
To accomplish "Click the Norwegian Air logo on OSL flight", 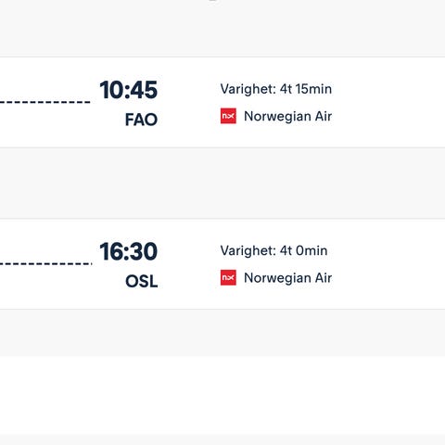I will [228, 277].
